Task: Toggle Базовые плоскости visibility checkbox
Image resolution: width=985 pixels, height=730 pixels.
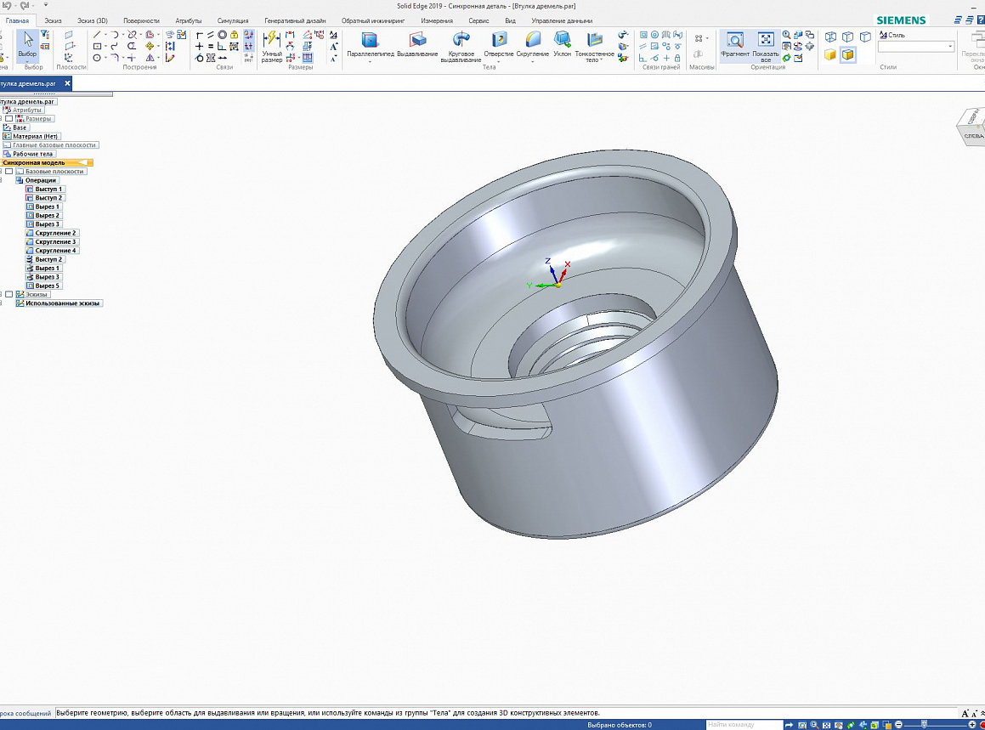Action: tap(9, 172)
